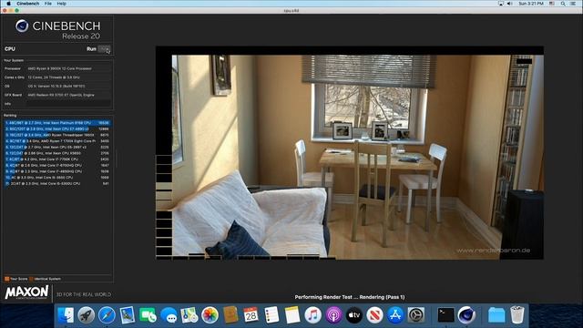Open Safari from the dock
583x328 pixels.
point(107,315)
